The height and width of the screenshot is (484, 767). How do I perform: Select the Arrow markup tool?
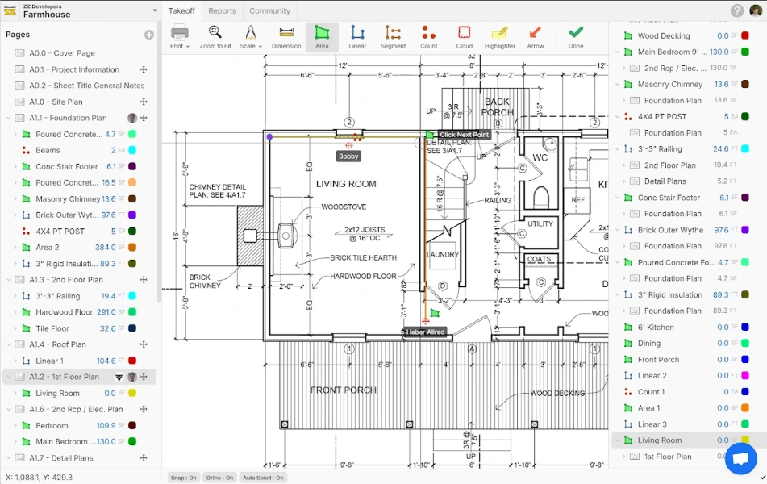536,38
